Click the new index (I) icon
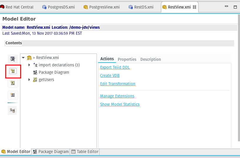The image size is (240, 158). (x=13, y=95)
